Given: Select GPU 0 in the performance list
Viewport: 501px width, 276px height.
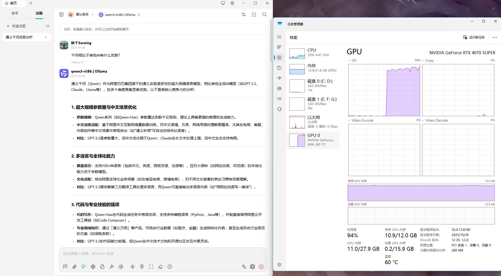Looking at the screenshot, I should pos(313,140).
